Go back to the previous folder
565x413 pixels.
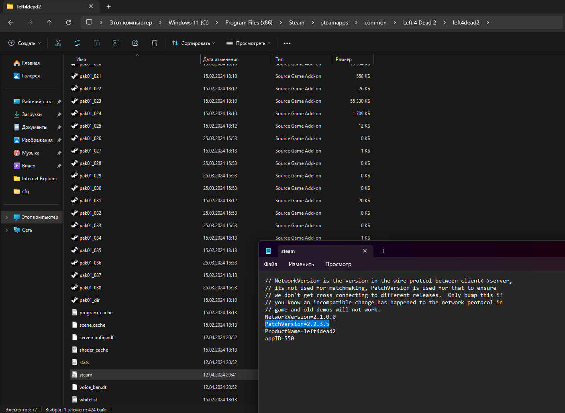11,22
